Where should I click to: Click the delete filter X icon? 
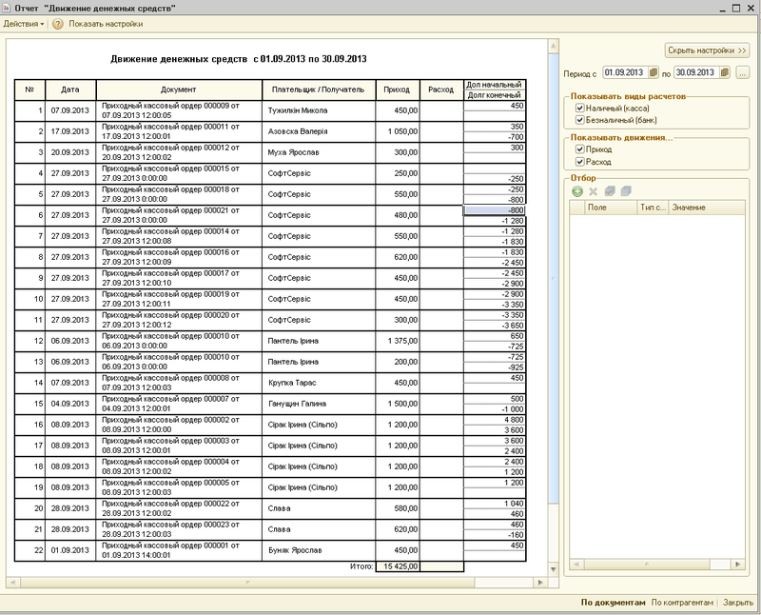(x=594, y=191)
